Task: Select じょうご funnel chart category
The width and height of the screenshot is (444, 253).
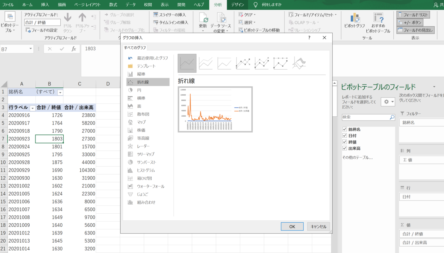Action: click(148, 194)
